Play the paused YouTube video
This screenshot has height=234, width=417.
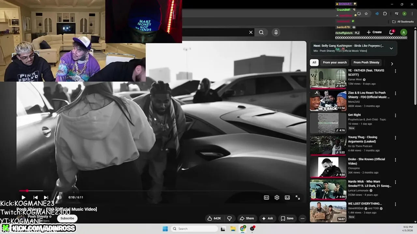tap(23, 197)
